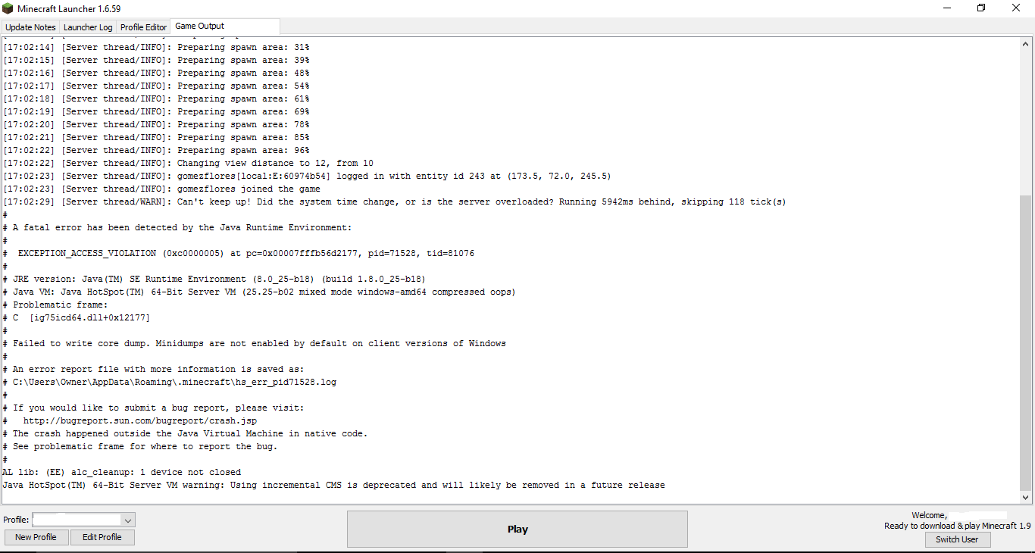This screenshot has width=1035, height=553.
Task: Click the scrollbar up arrow
Action: tap(1026, 44)
